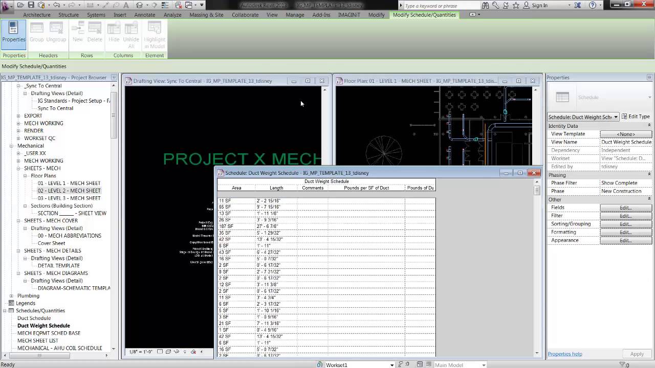Click the Text annotation icon in Quick Access Toolbar
This screenshot has height=368, width=655.
point(126,5)
